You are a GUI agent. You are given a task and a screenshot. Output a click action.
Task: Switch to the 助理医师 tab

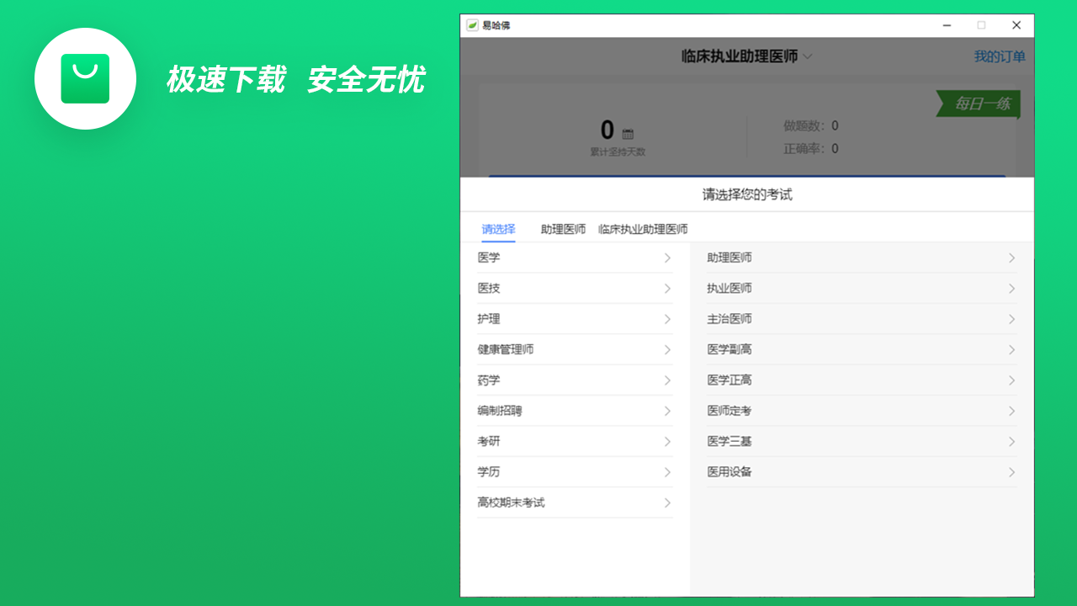[x=562, y=228]
